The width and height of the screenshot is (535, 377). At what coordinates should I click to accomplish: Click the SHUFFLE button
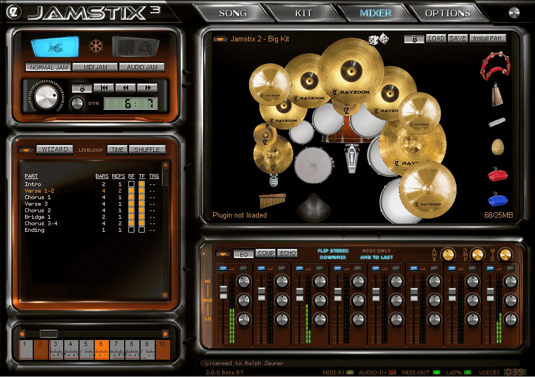147,149
